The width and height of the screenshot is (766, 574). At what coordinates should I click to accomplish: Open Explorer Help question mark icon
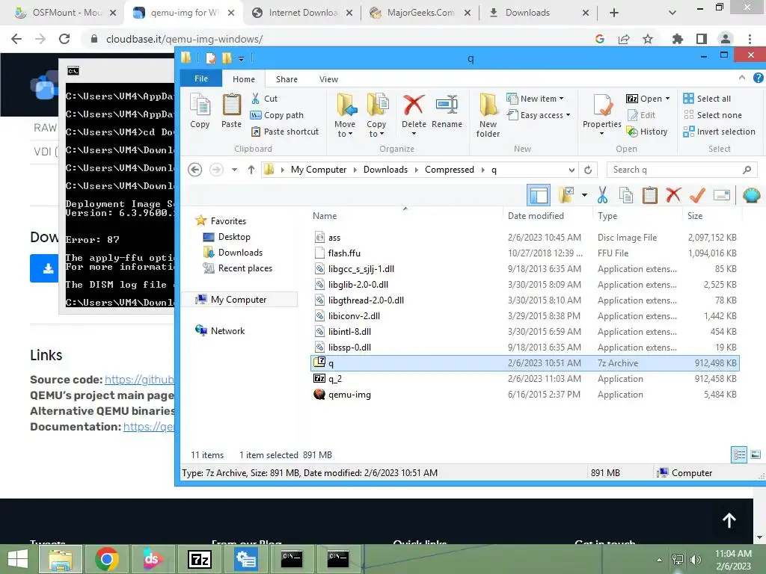pos(758,78)
